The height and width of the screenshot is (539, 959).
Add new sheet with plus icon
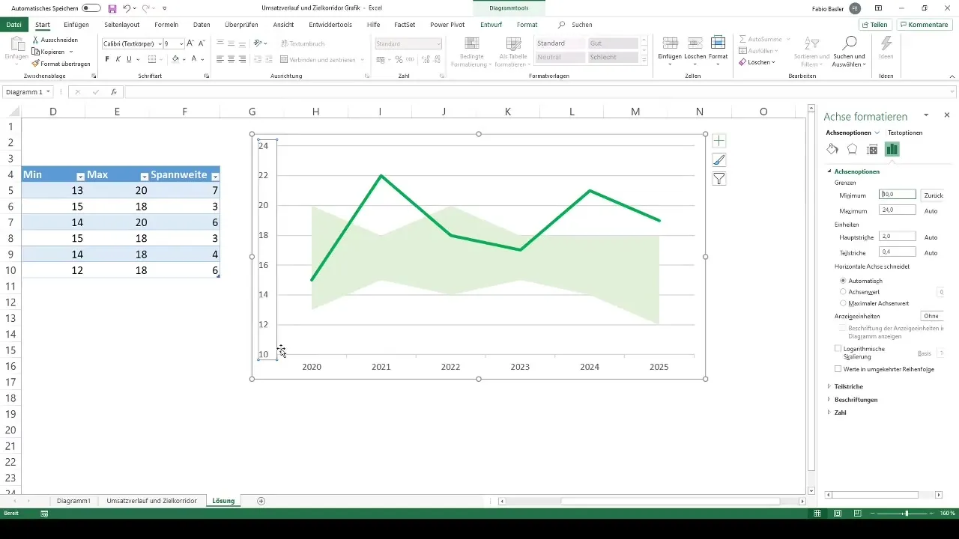tap(261, 500)
